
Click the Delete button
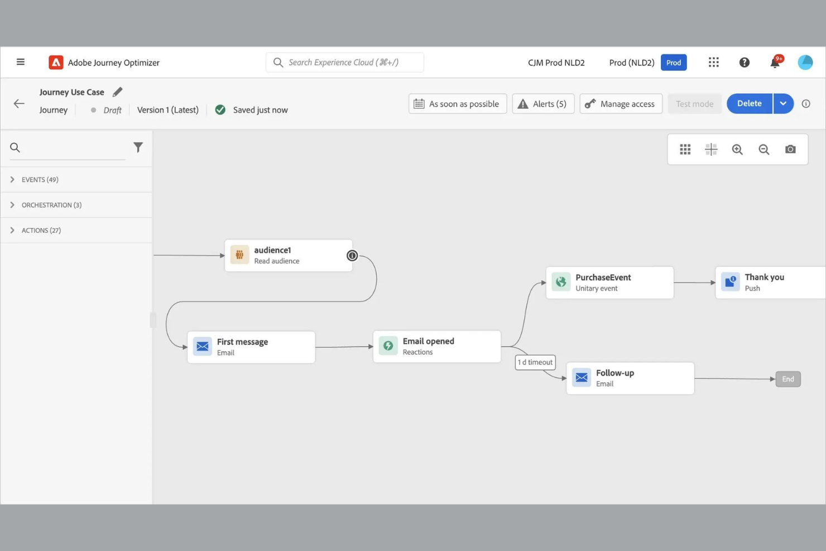click(x=749, y=103)
